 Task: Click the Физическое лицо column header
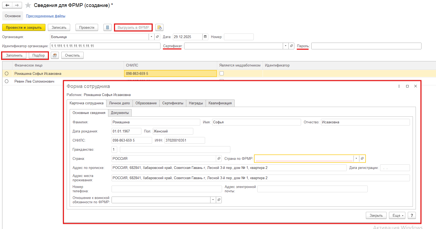coord(68,65)
